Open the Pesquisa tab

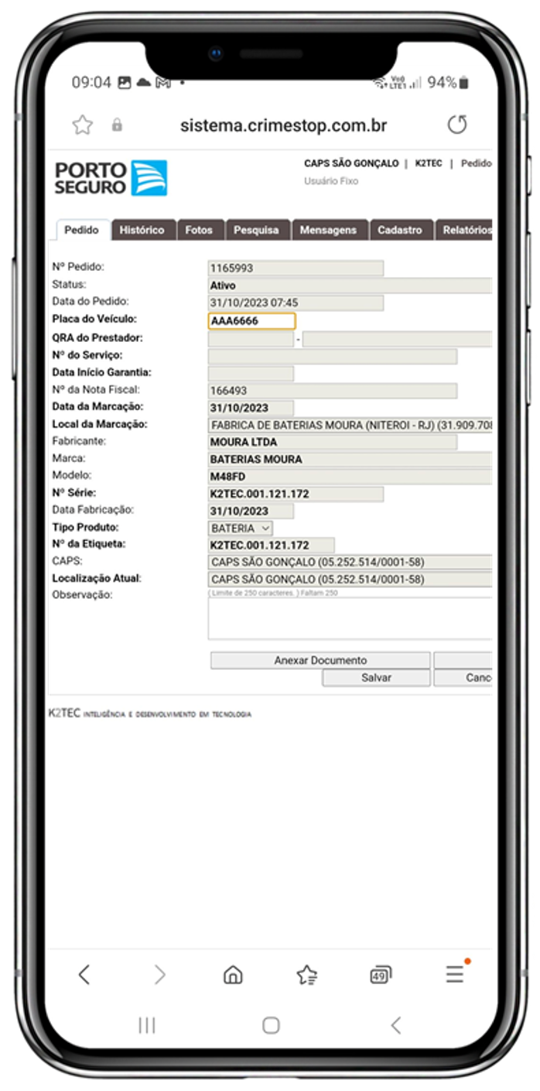(256, 230)
